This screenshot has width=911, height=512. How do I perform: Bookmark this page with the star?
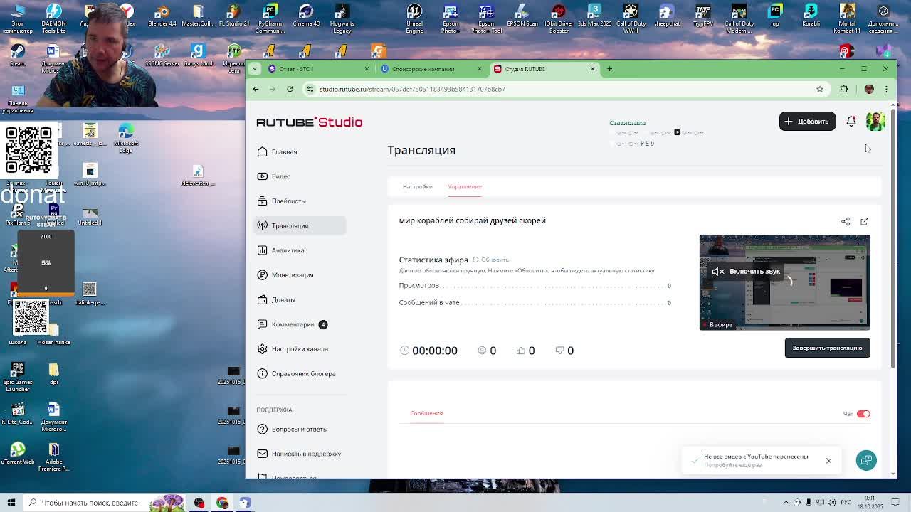(820, 89)
